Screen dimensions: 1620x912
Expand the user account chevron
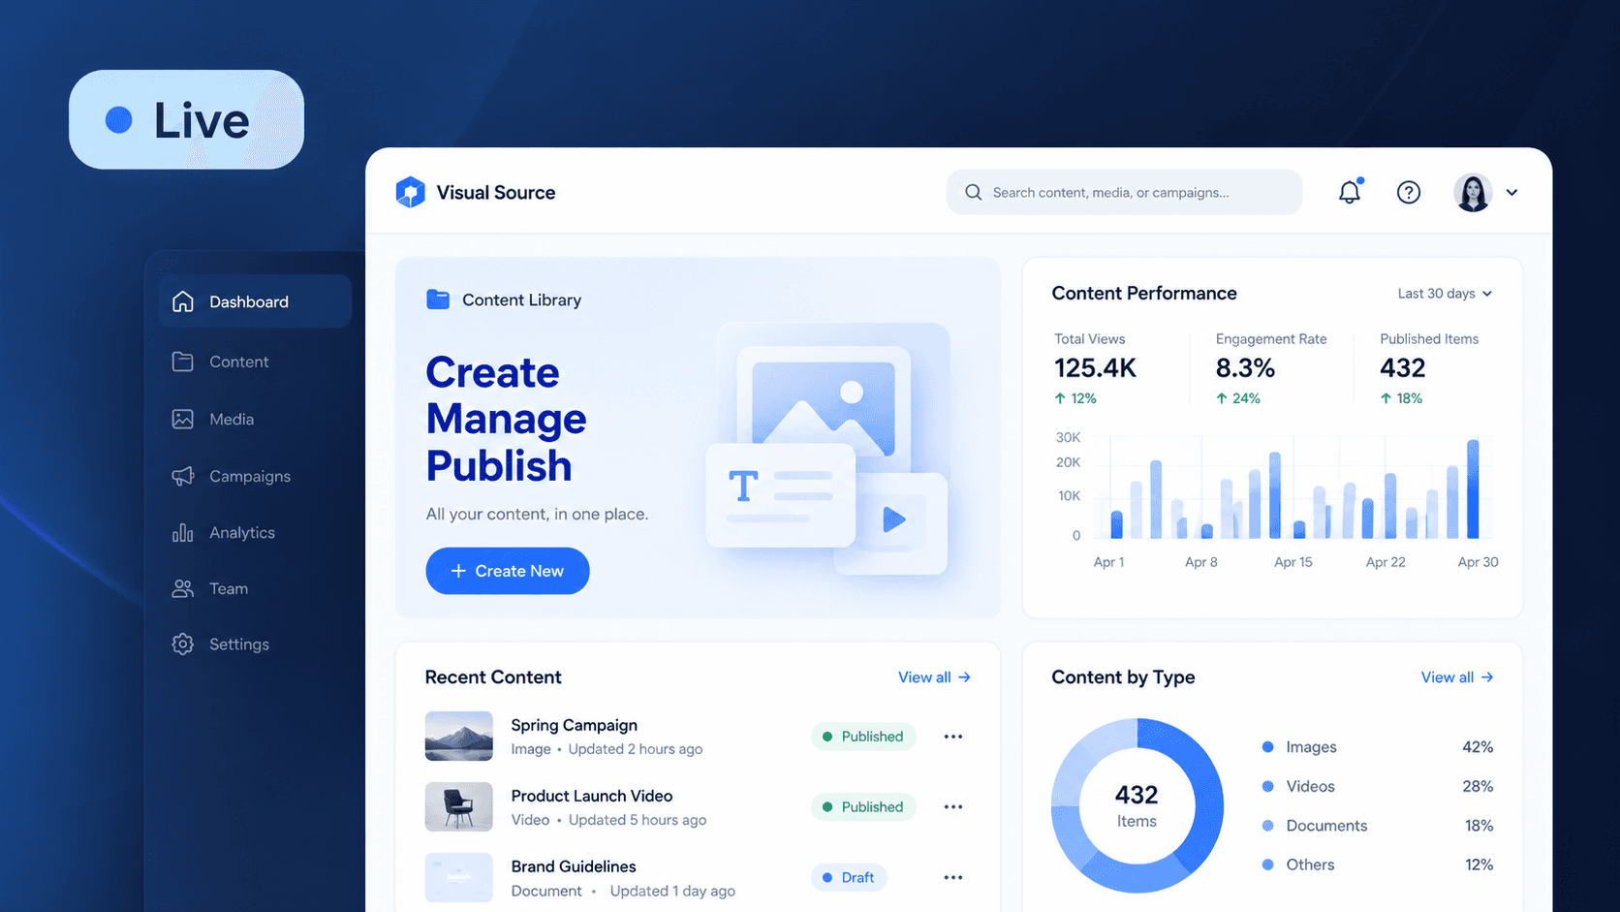(1511, 193)
